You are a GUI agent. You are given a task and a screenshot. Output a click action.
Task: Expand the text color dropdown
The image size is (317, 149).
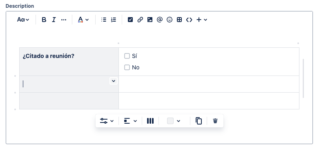[x=83, y=20]
